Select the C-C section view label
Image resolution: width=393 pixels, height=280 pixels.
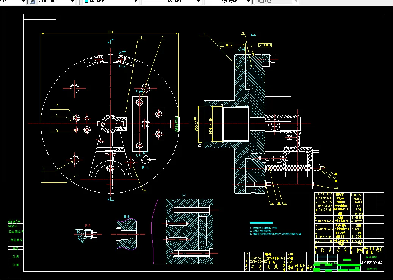[184, 195]
